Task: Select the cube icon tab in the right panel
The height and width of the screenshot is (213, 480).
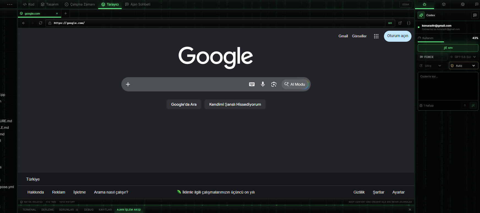Action: tap(444, 4)
